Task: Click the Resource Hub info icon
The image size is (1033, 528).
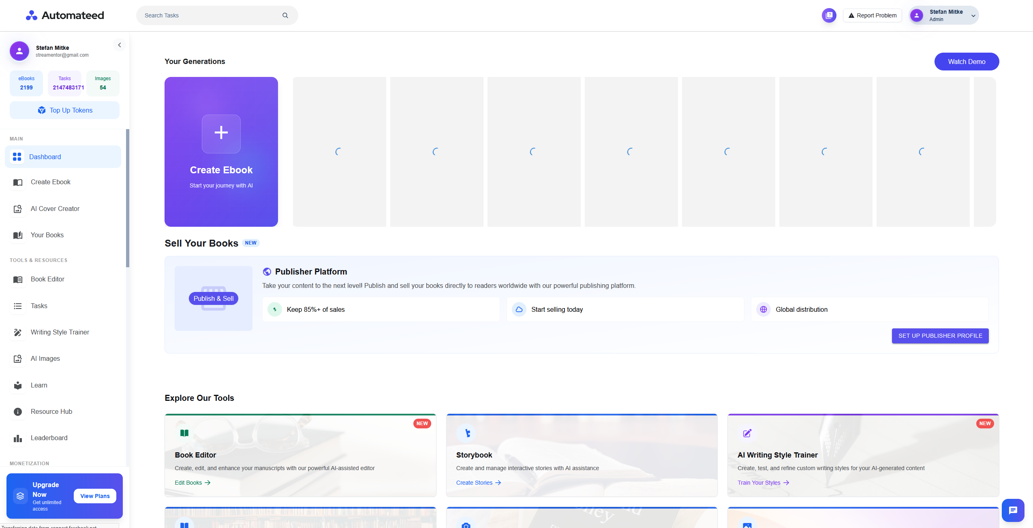Action: (18, 412)
